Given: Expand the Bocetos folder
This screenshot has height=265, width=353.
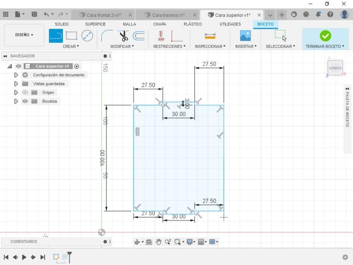Looking at the screenshot, I should (x=16, y=101).
